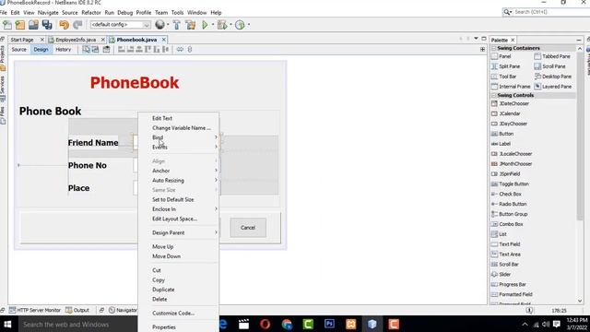Collapse Swing Controls palette category
Viewport: 590px width, 332px height.
pyautogui.click(x=494, y=95)
